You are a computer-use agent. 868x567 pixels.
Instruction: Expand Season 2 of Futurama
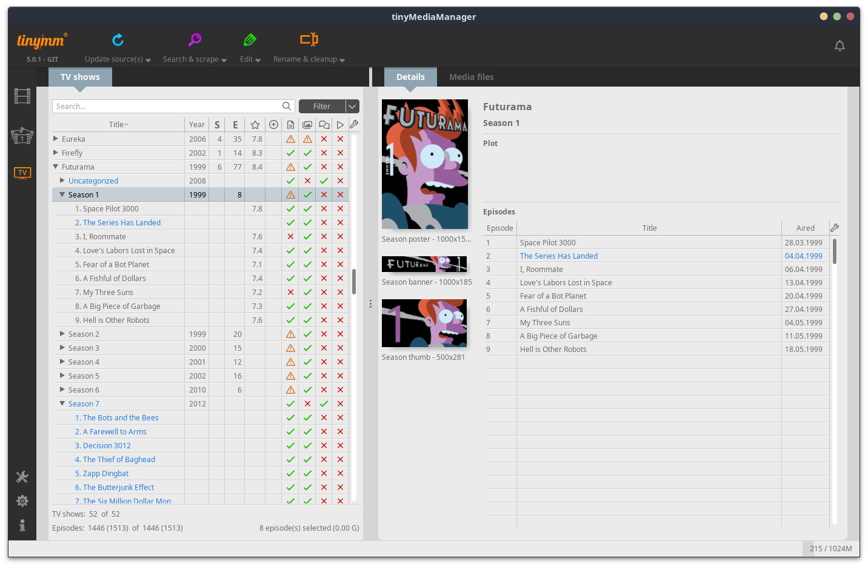tap(62, 334)
